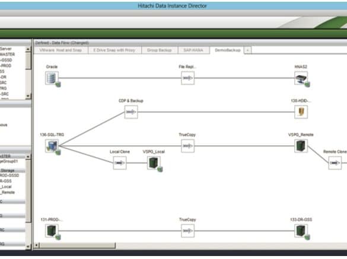Image resolution: width=347 pixels, height=259 pixels.
Task: Switch to the Group Backup tab
Action: 160,50
